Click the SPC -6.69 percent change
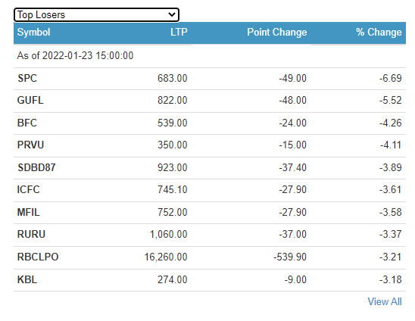 [390, 78]
